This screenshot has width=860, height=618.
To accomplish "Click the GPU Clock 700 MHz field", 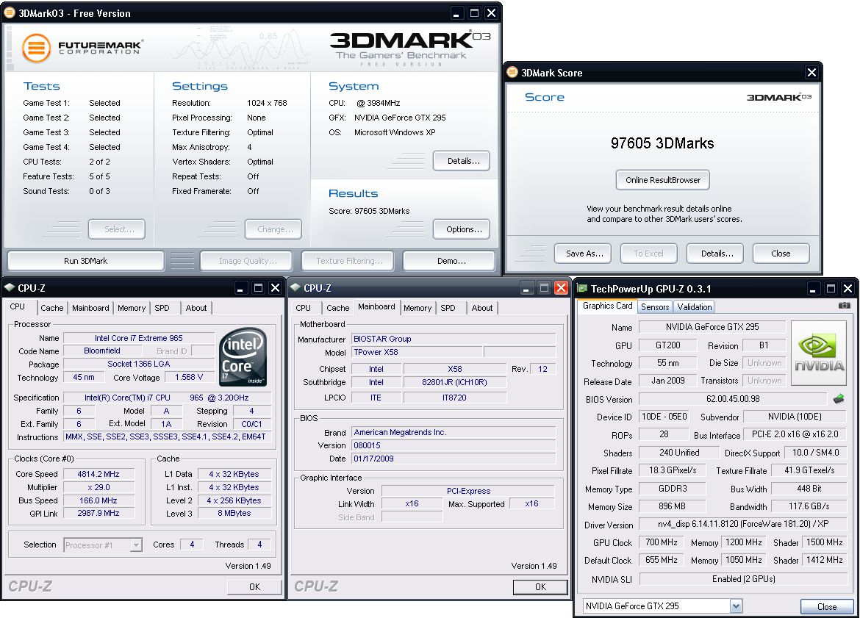I will [662, 542].
